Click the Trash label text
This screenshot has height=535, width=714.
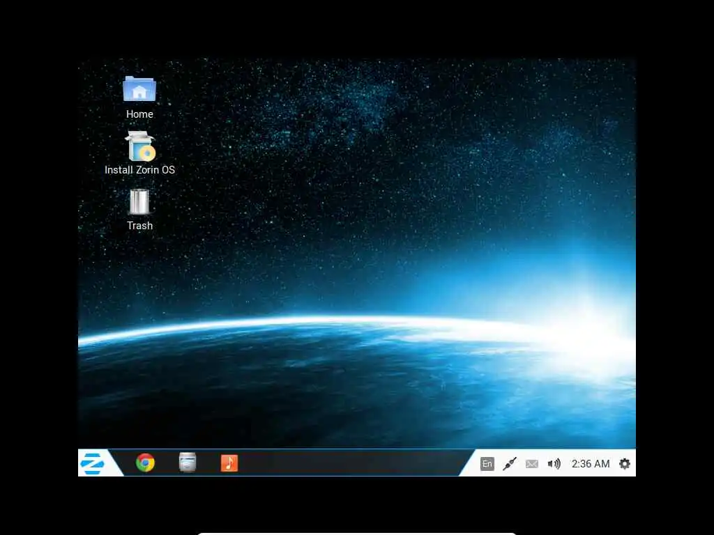point(139,226)
